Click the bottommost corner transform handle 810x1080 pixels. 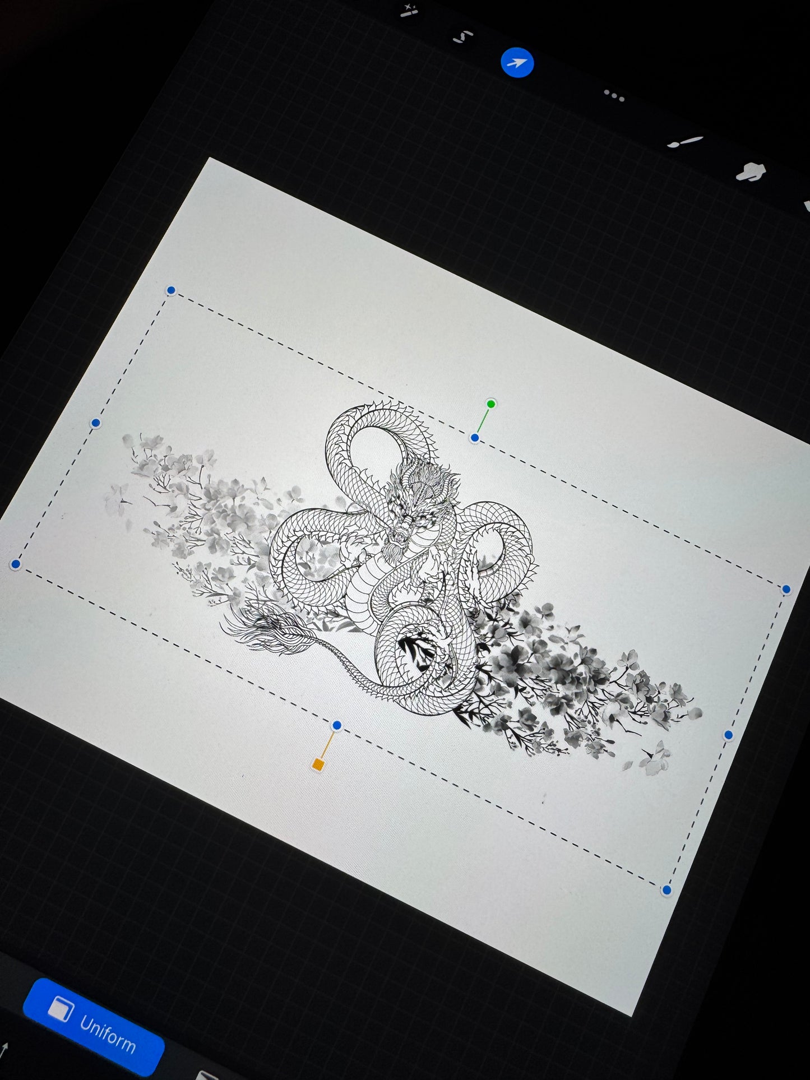click(x=666, y=889)
